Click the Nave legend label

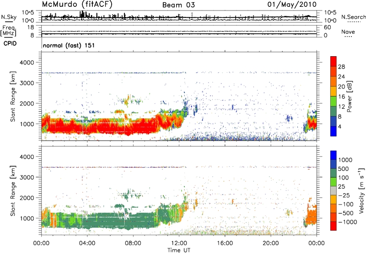pyautogui.click(x=348, y=32)
